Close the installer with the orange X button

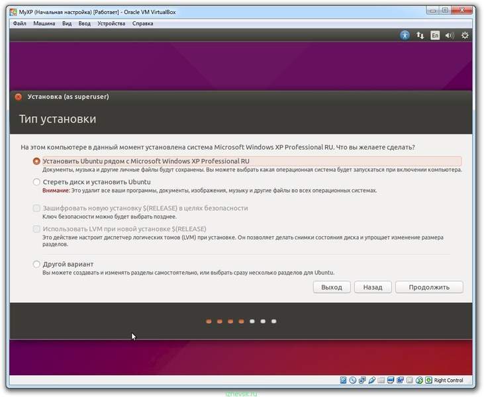coord(19,97)
